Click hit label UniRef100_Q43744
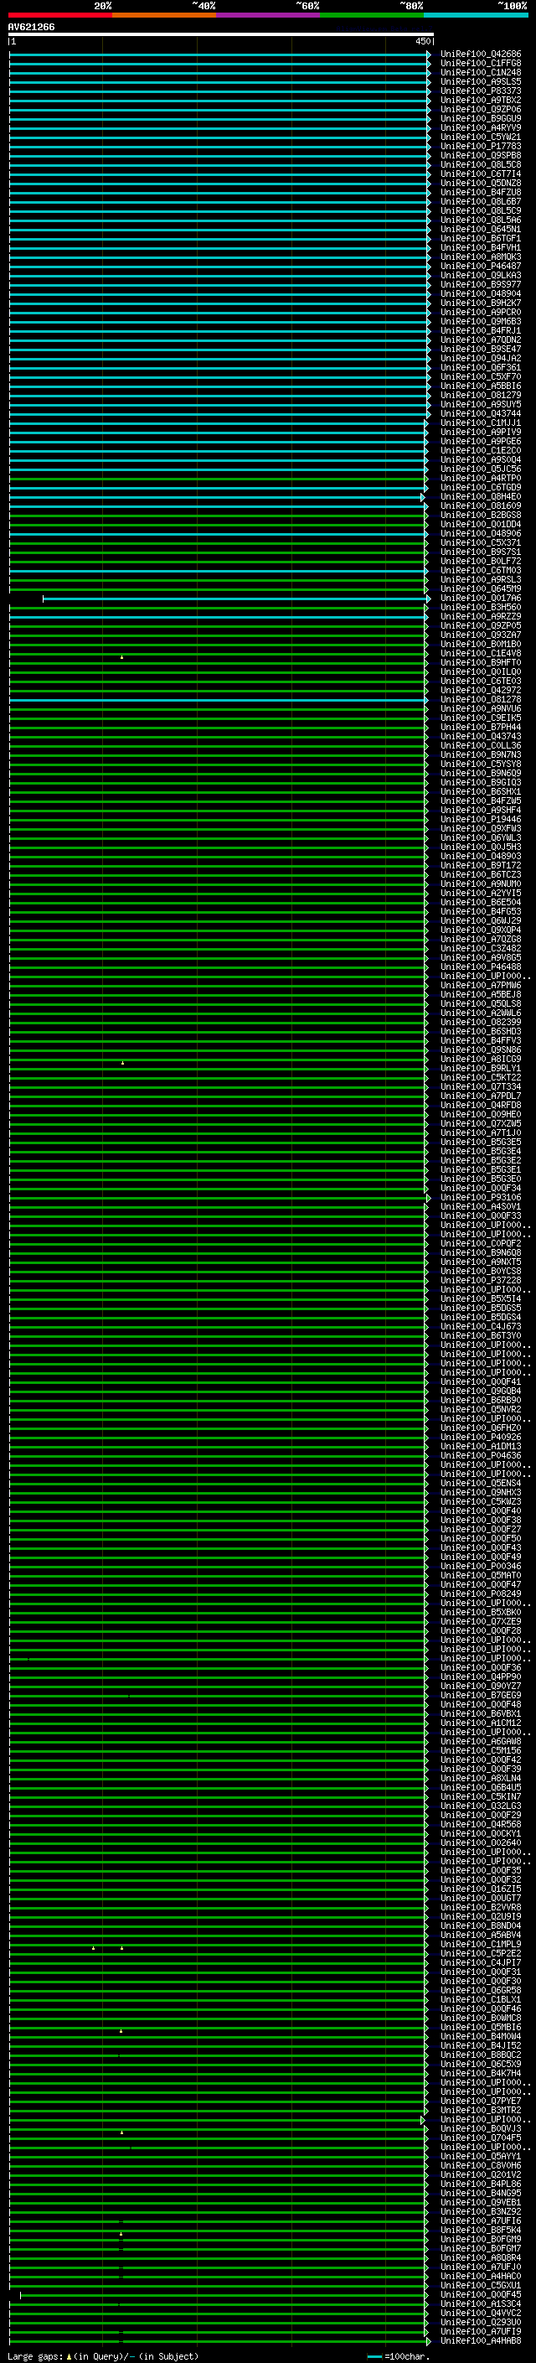 480,414
